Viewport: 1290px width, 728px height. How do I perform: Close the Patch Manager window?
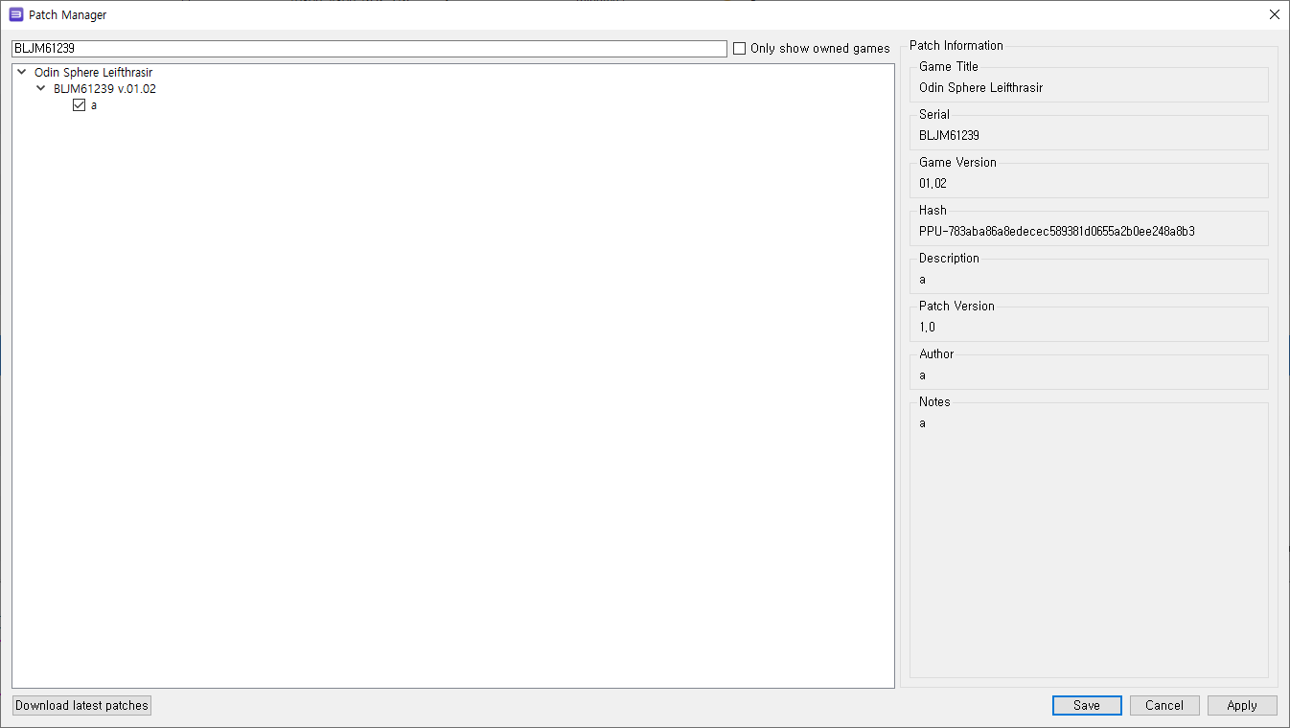pos(1274,14)
